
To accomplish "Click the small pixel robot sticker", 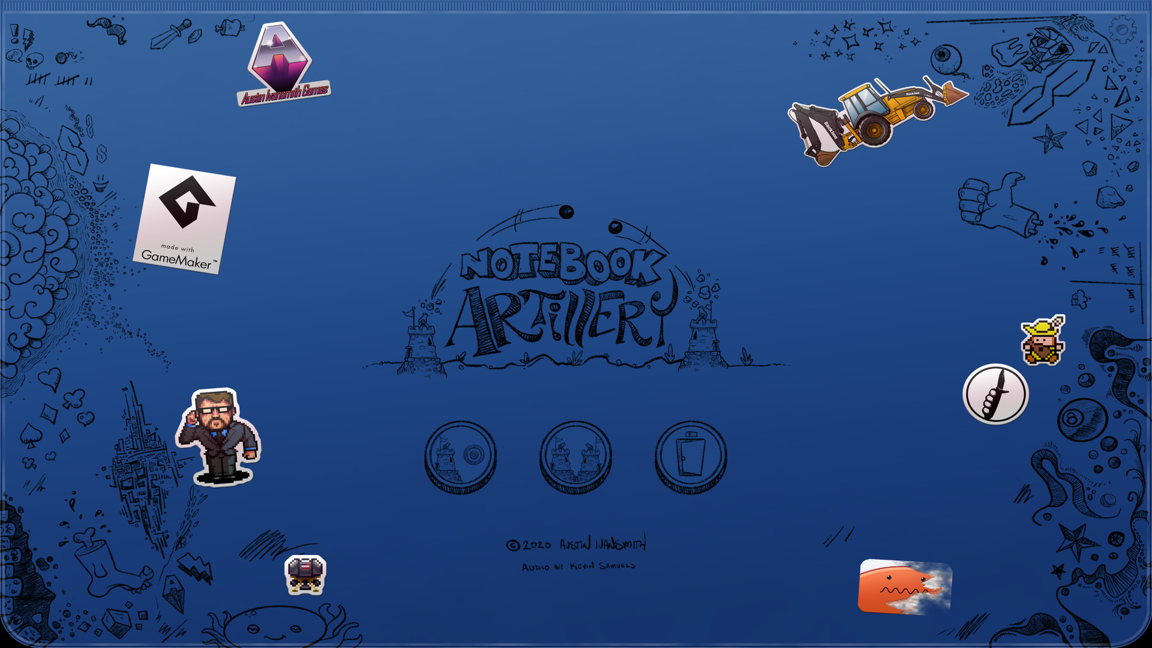I will pos(305,574).
